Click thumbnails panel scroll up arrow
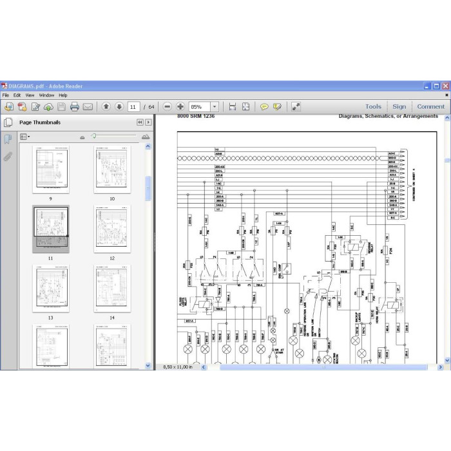The width and height of the screenshot is (451, 451). pyautogui.click(x=148, y=146)
